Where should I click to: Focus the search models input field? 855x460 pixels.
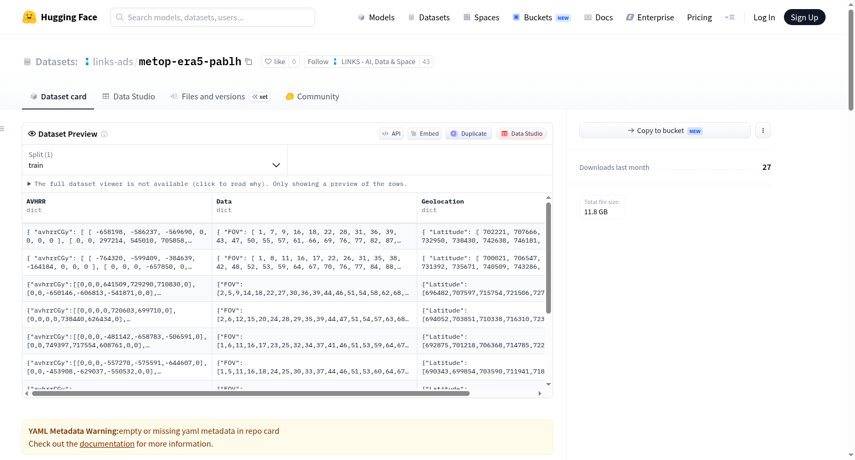tap(213, 17)
